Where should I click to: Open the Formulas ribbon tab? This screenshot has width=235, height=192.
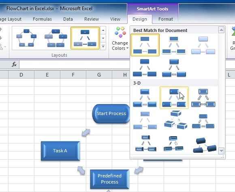42,19
